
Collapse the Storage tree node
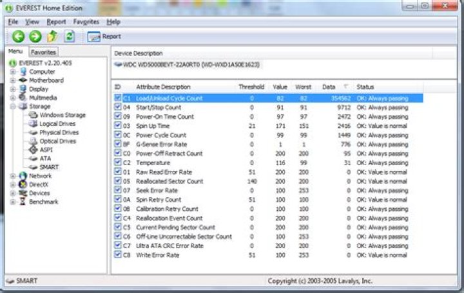pyautogui.click(x=13, y=106)
